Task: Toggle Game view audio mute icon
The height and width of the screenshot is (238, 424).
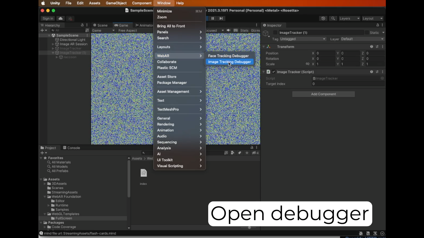Action: (229, 30)
